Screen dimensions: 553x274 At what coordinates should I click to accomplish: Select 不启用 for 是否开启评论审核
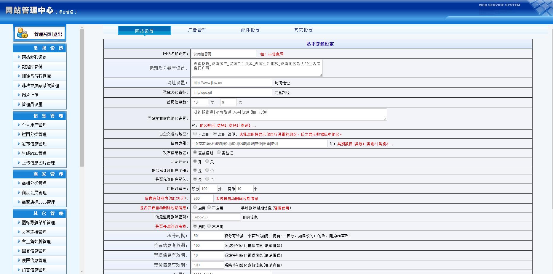tap(209, 226)
